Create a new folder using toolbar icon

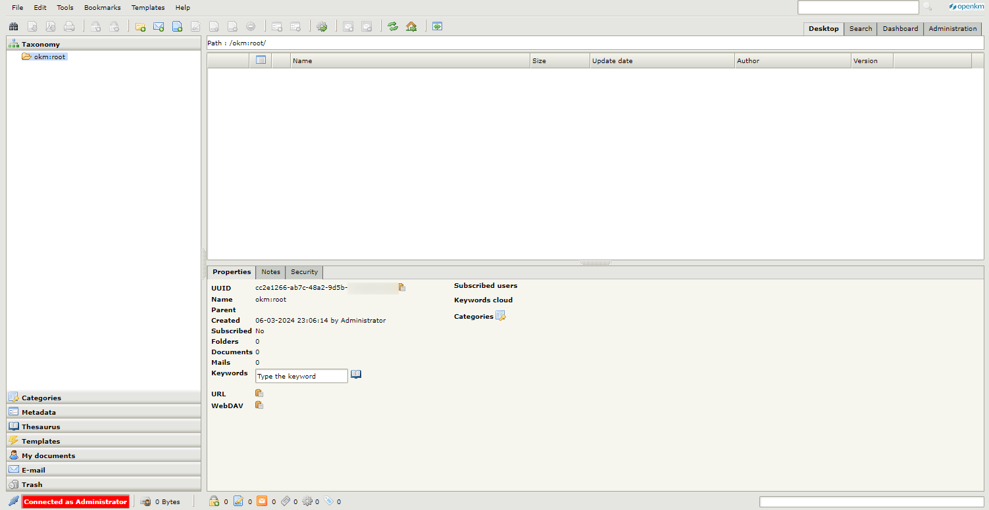[x=140, y=27]
